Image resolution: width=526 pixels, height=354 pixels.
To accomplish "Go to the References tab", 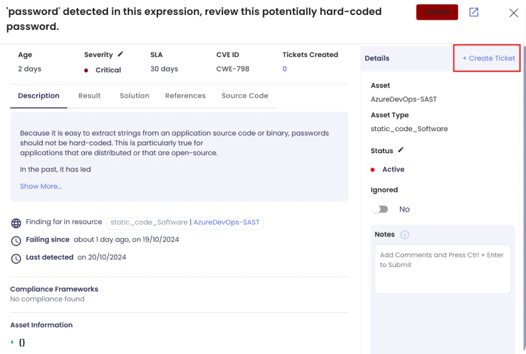I will coord(185,96).
